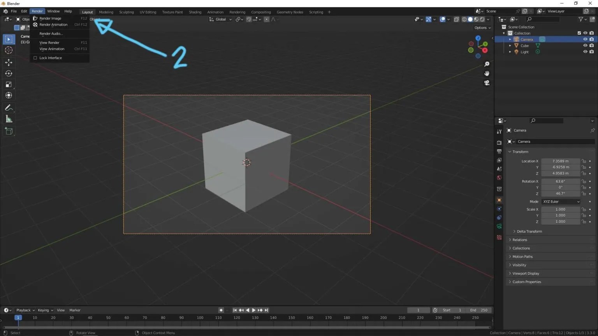Open the Global transform orientation dropdown

click(221, 19)
